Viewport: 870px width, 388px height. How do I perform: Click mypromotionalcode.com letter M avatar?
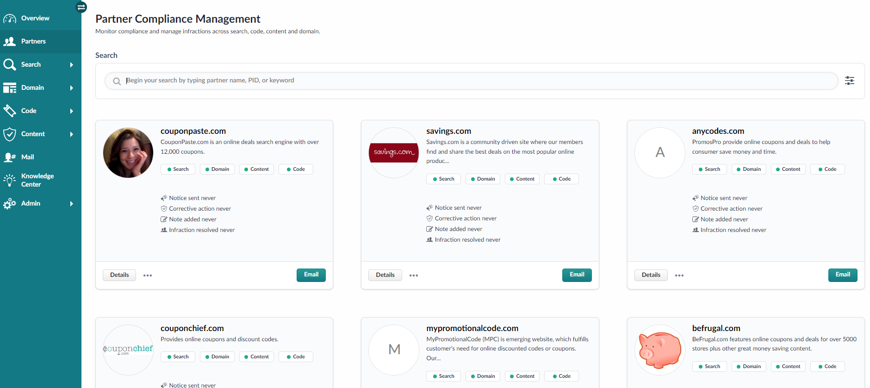394,350
